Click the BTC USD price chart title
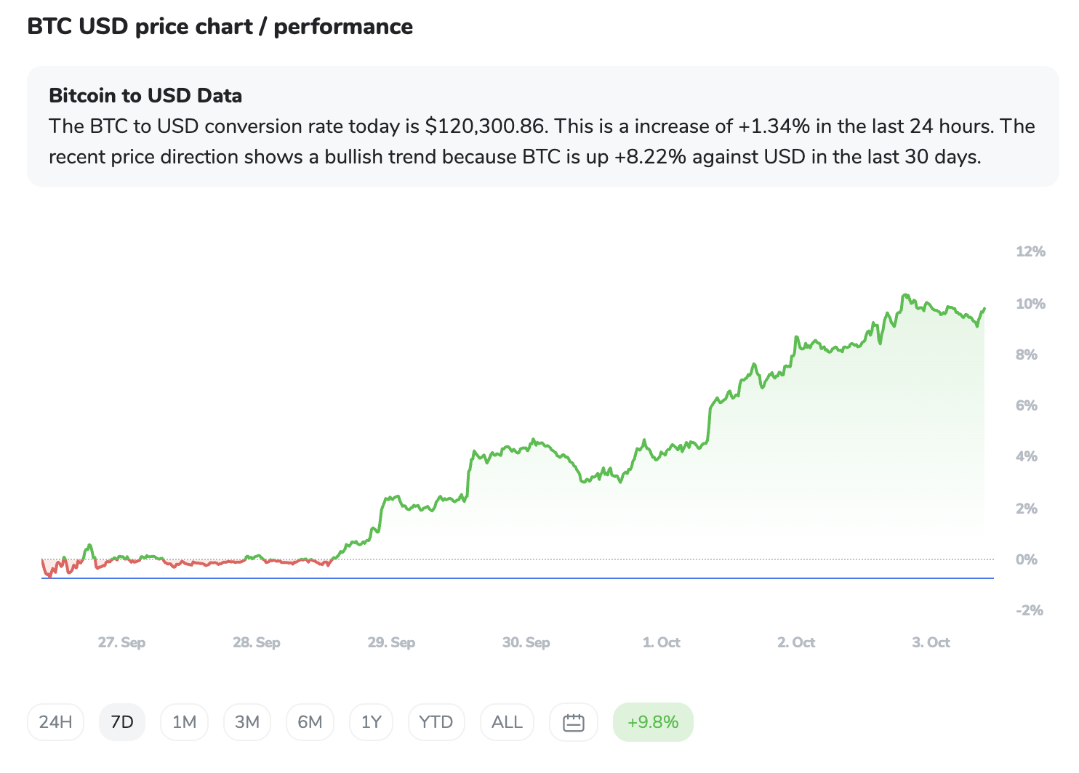This screenshot has height=773, width=1079. point(220,26)
